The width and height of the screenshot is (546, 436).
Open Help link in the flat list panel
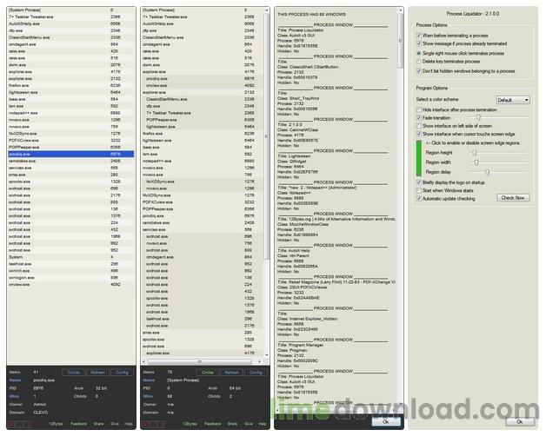(x=129, y=424)
